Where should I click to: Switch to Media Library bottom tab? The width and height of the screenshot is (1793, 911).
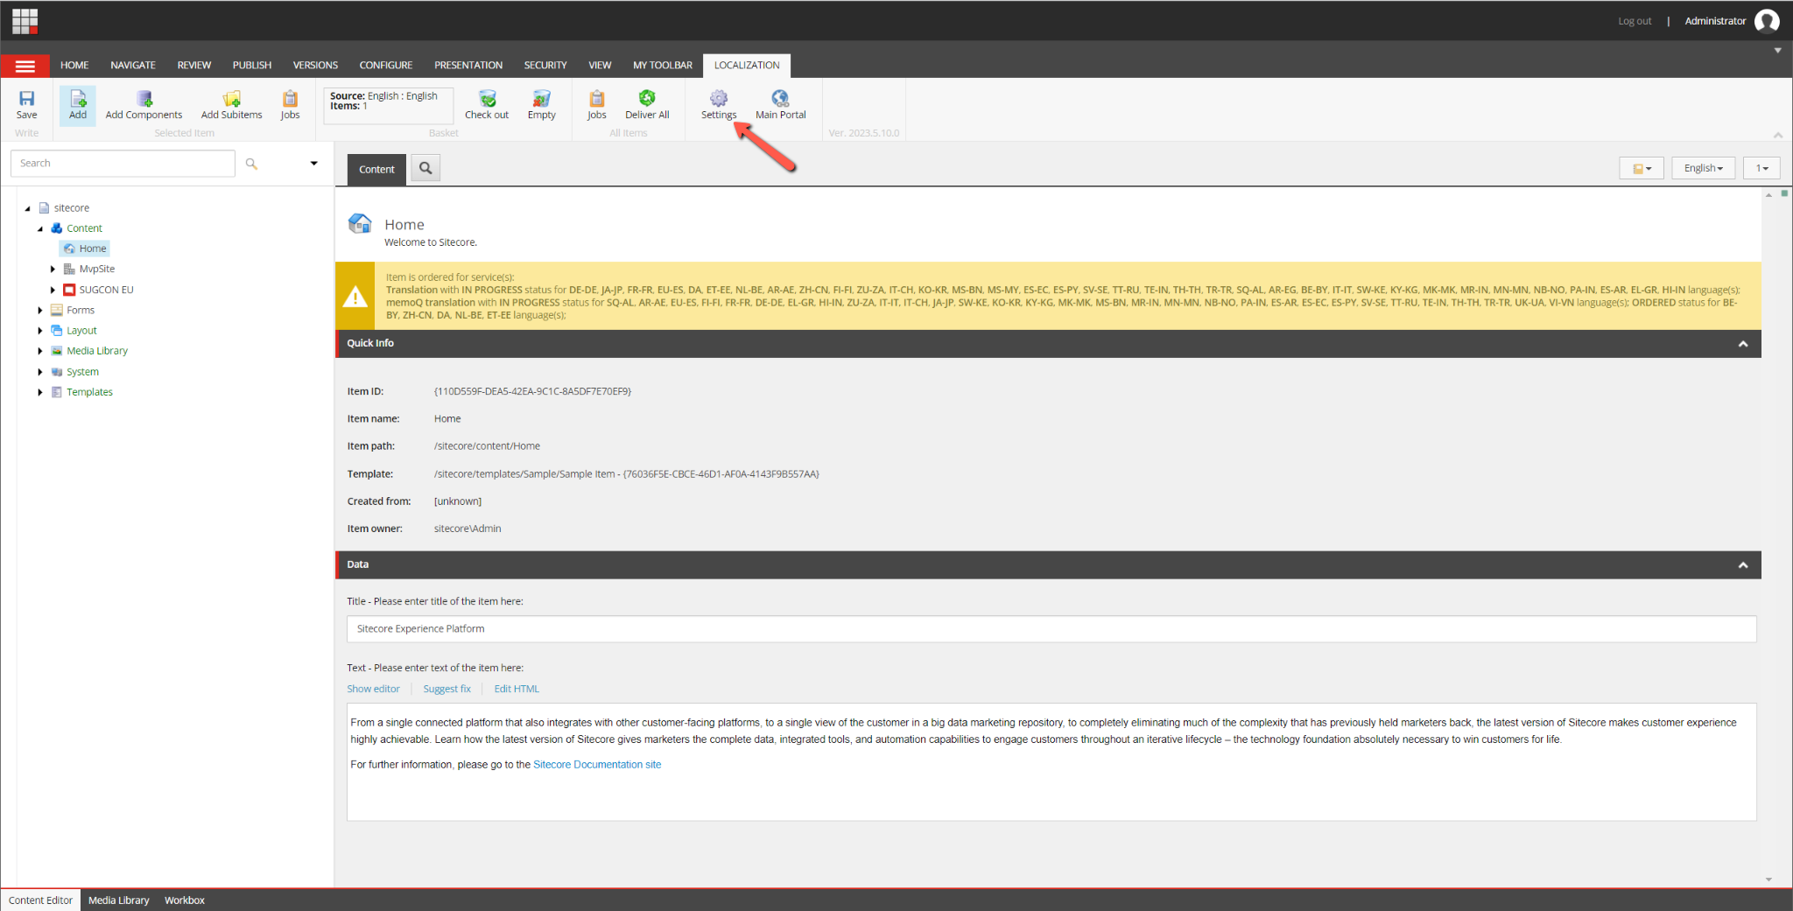pos(118,900)
